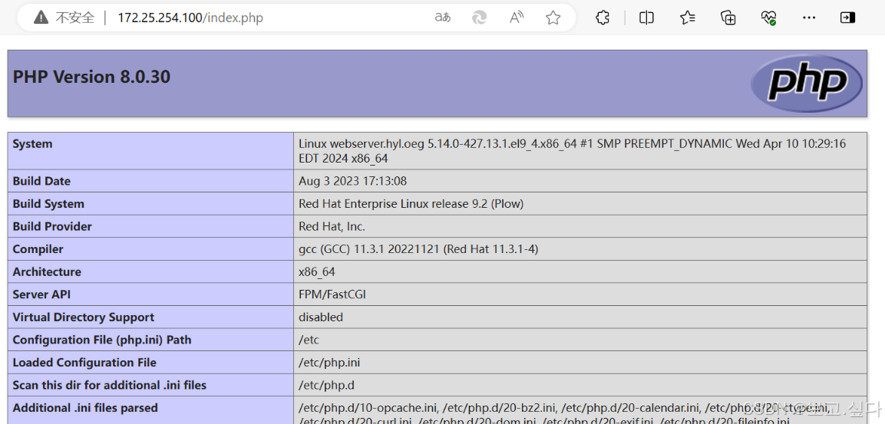
Task: Click the not-secure warning triangle icon
Action: 41,18
